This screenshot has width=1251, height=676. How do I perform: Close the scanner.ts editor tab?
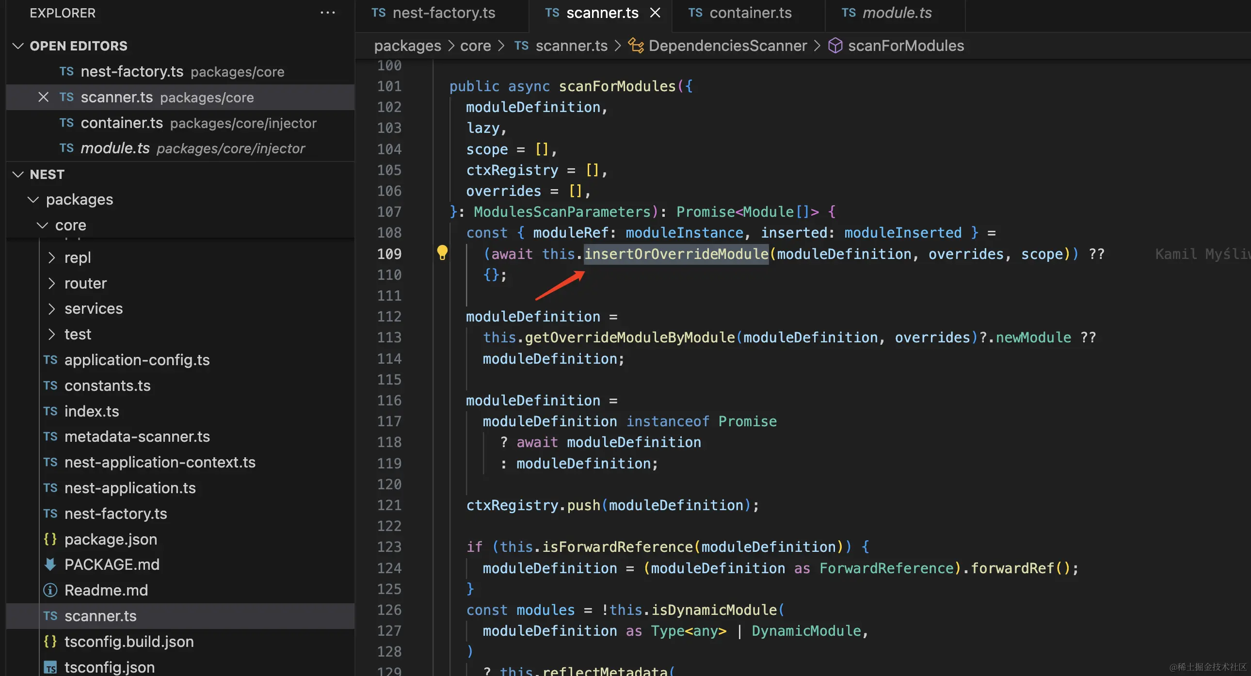point(655,13)
